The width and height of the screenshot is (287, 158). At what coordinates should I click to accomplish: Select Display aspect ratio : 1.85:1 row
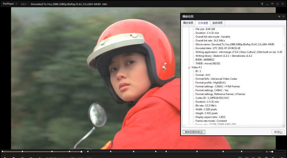tap(210, 117)
